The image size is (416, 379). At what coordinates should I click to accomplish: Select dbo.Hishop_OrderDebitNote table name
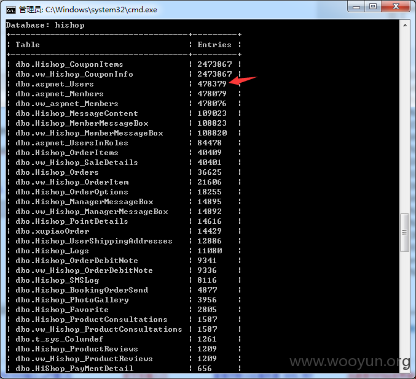[x=77, y=261]
